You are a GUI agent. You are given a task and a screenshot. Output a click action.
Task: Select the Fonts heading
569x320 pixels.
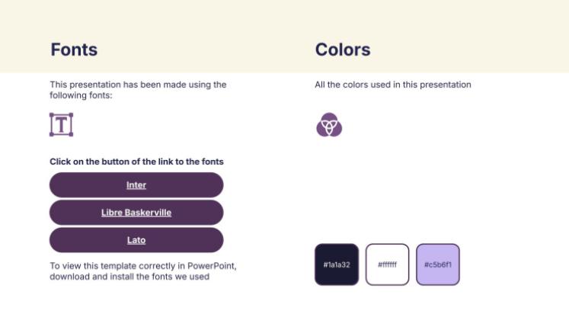point(74,50)
